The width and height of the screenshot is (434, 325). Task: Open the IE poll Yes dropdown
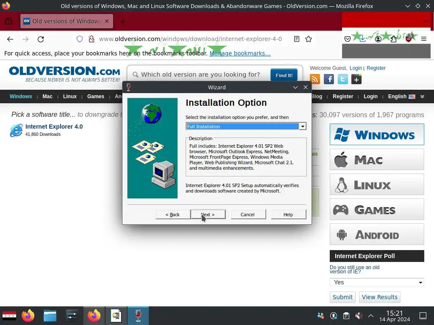click(x=377, y=282)
